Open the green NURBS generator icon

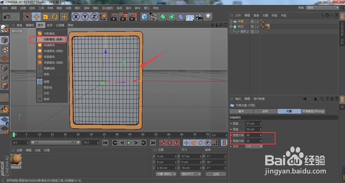point(162,17)
